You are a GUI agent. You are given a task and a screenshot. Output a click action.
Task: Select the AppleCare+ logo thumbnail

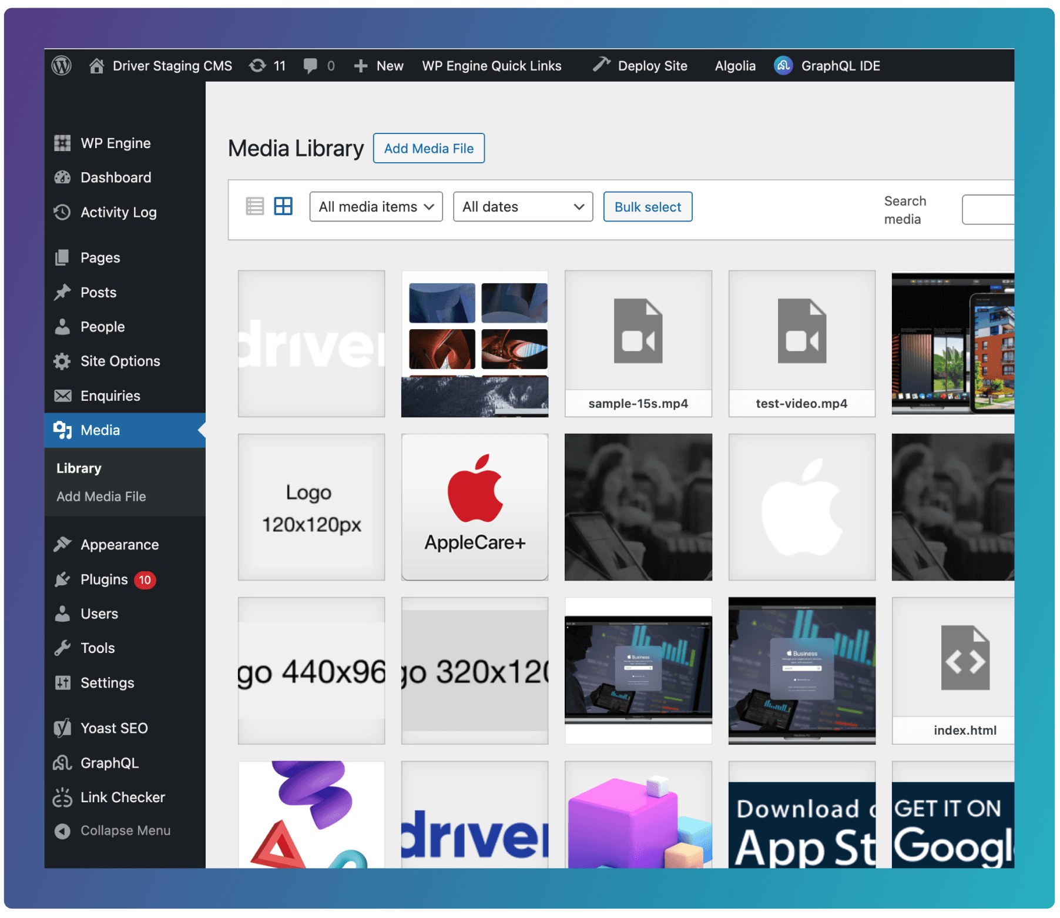coord(475,507)
